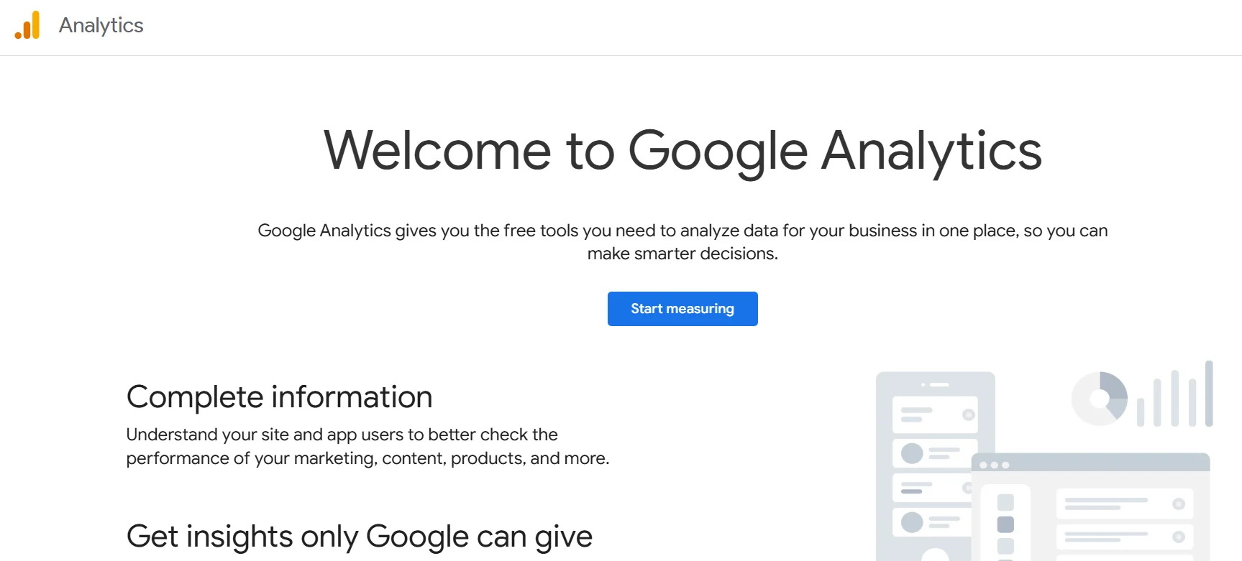This screenshot has height=561, width=1242.
Task: Expand the content row inside the browser mockup
Action: pyautogui.click(x=1125, y=504)
